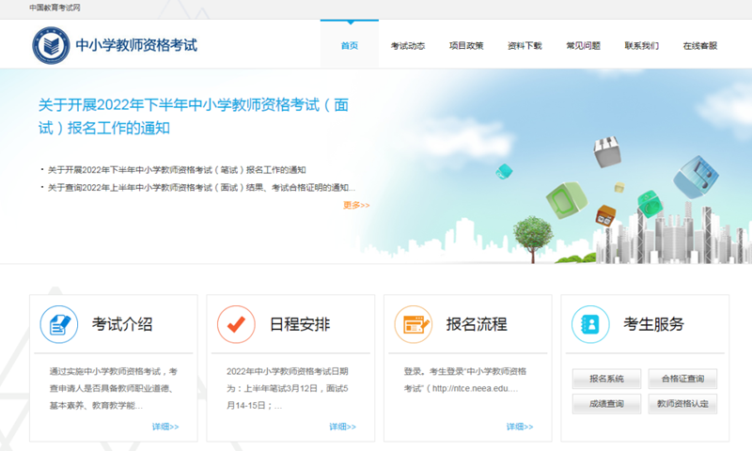
Task: Expand news list with 更多>> link
Action: pos(356,205)
